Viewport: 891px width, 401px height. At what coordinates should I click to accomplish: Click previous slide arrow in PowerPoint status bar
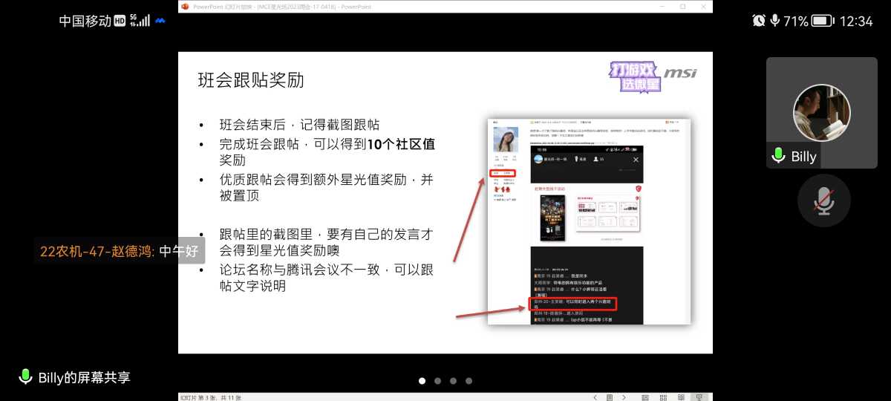[595, 397]
